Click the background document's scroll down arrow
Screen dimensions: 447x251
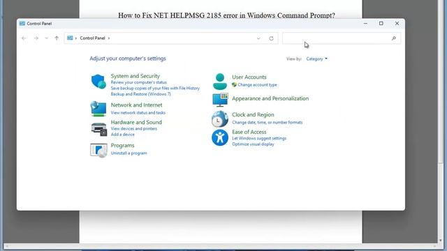[x=441, y=241]
